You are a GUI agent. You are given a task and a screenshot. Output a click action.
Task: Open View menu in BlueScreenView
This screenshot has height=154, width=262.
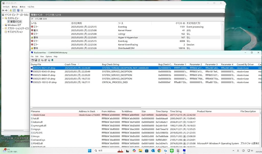(42, 57)
